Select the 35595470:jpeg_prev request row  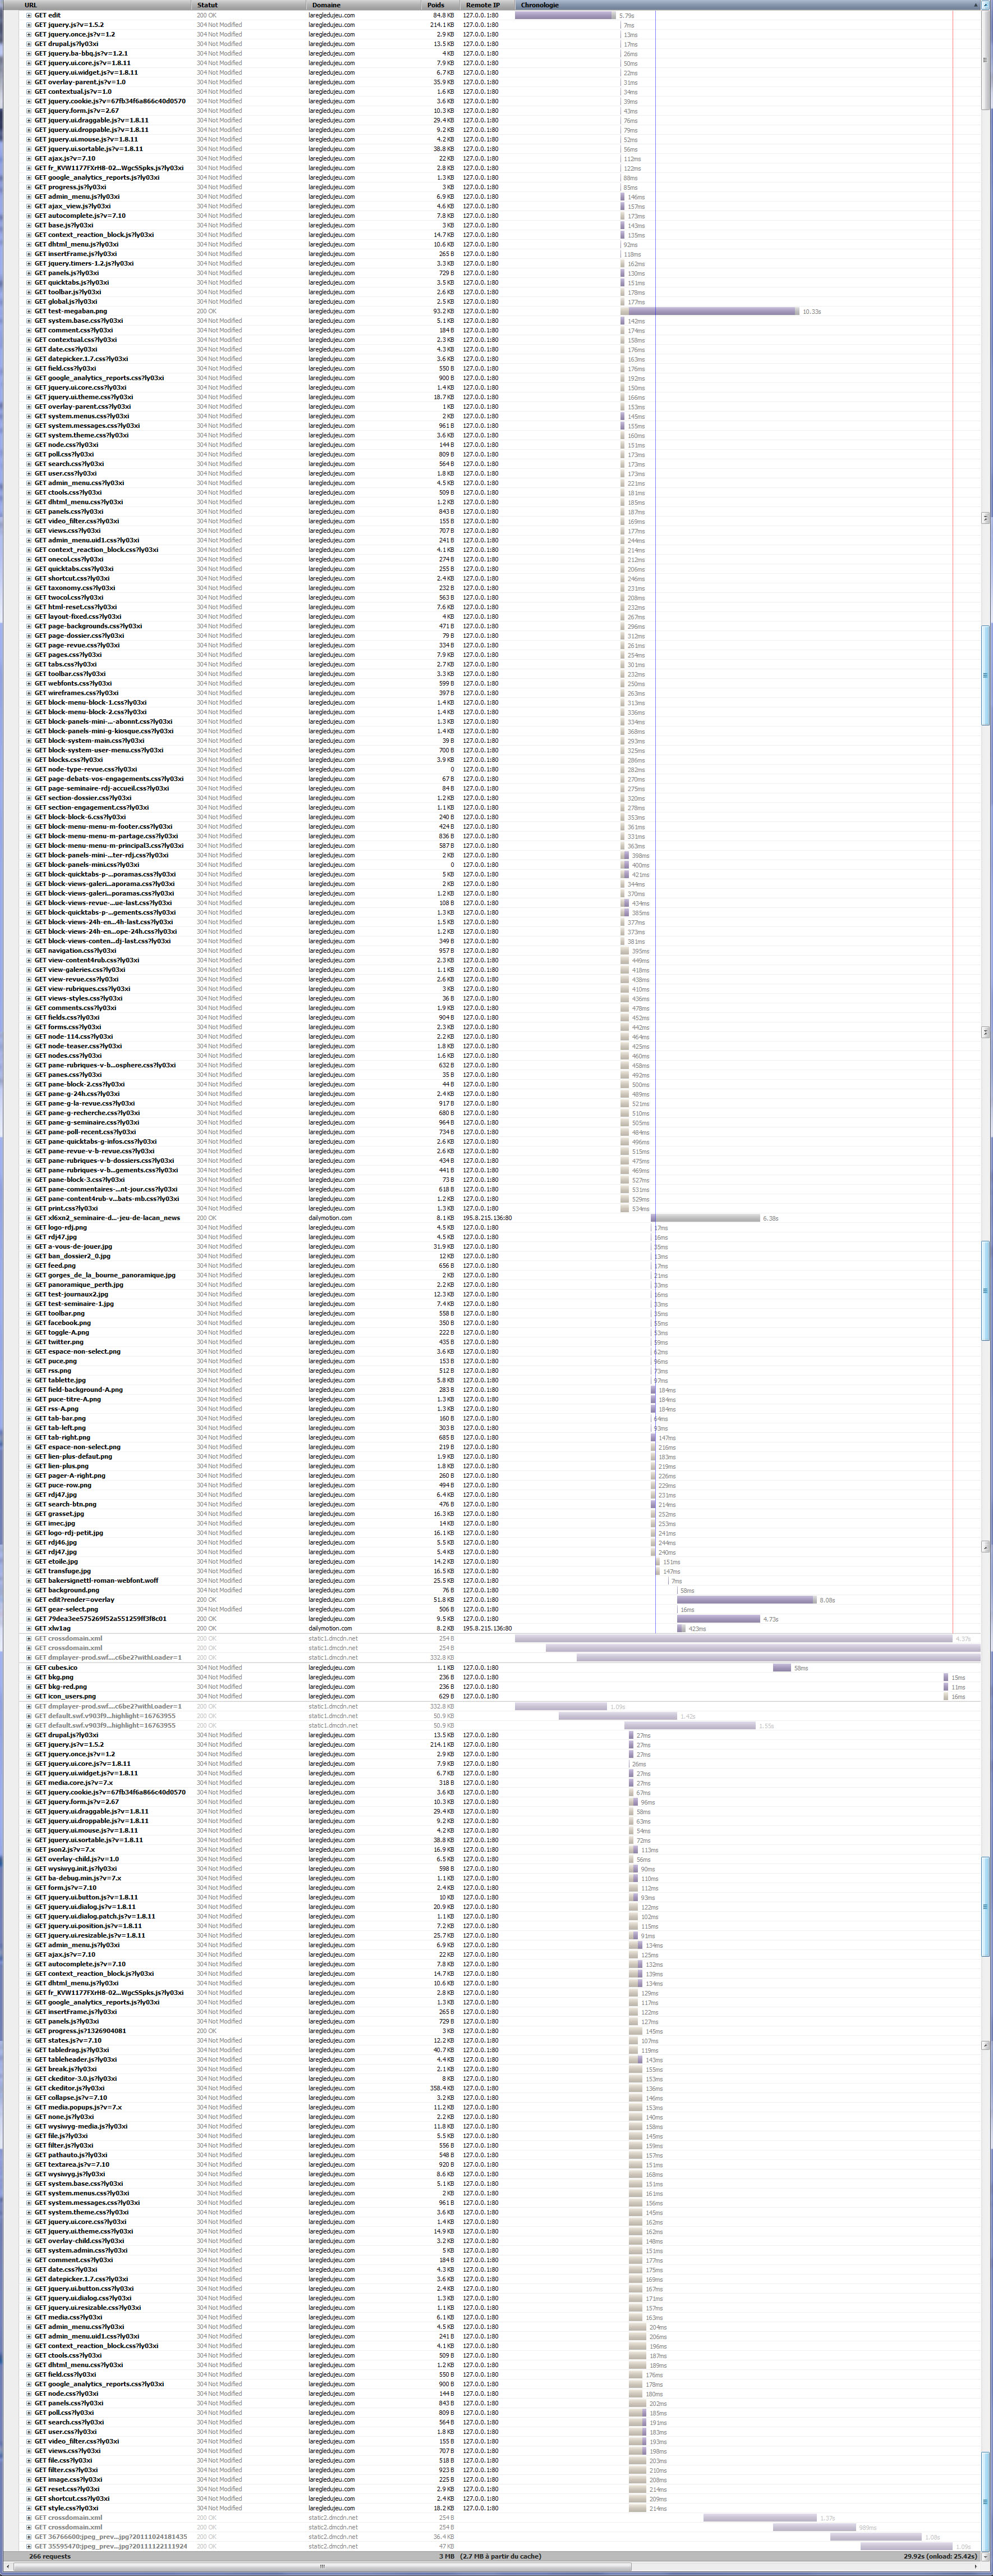click(x=499, y=2546)
